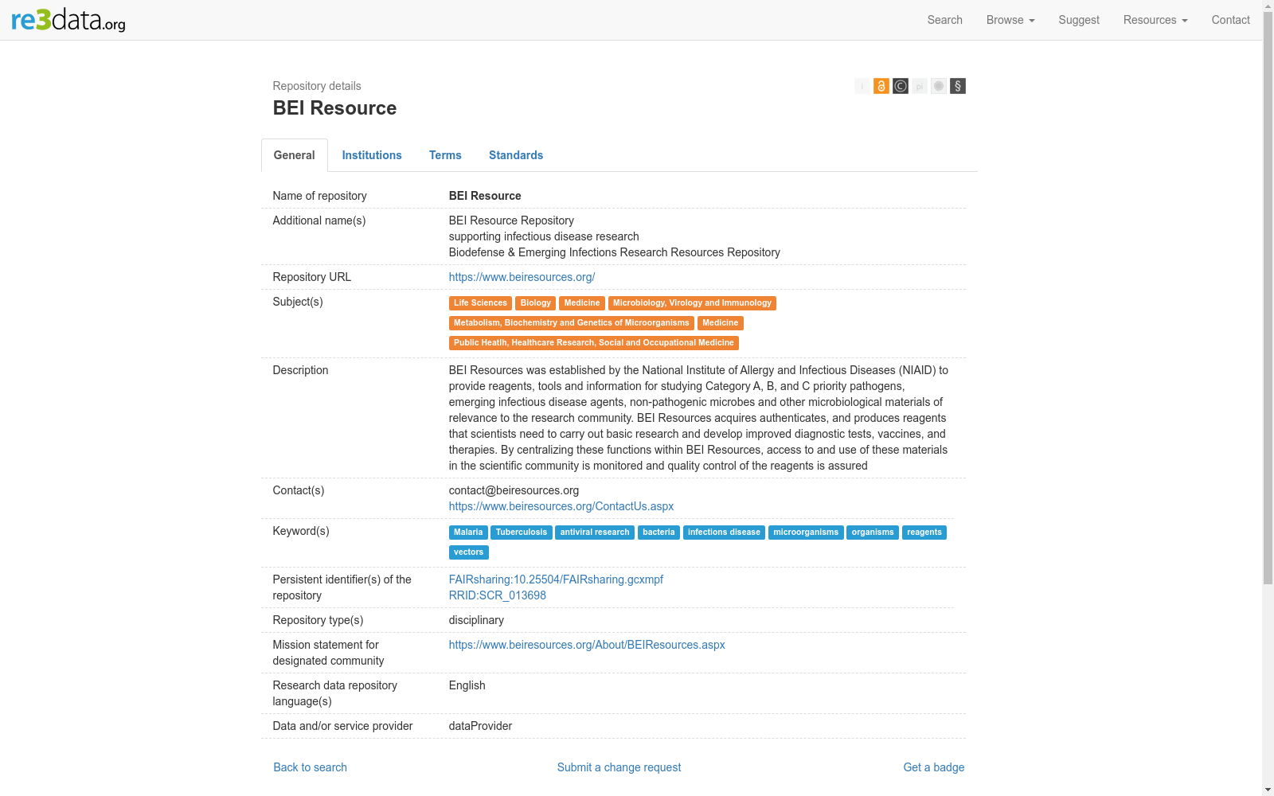Screen dimensions: 1274x796
Task: Click Submit a change request
Action: 619,767
